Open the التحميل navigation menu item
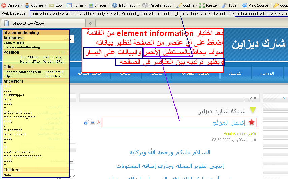 coord(235,73)
